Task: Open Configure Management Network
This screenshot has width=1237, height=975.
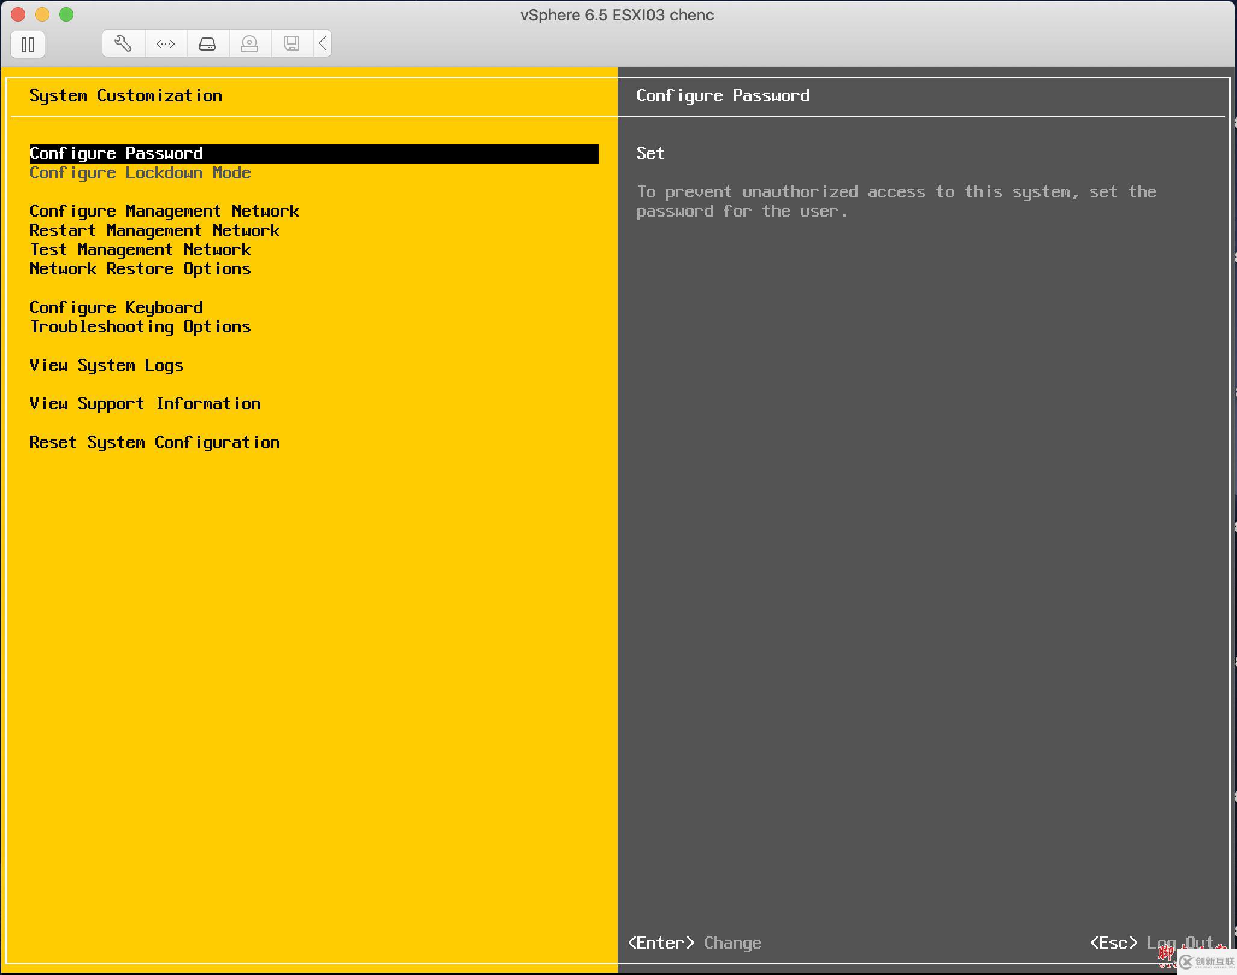Action: coord(164,211)
